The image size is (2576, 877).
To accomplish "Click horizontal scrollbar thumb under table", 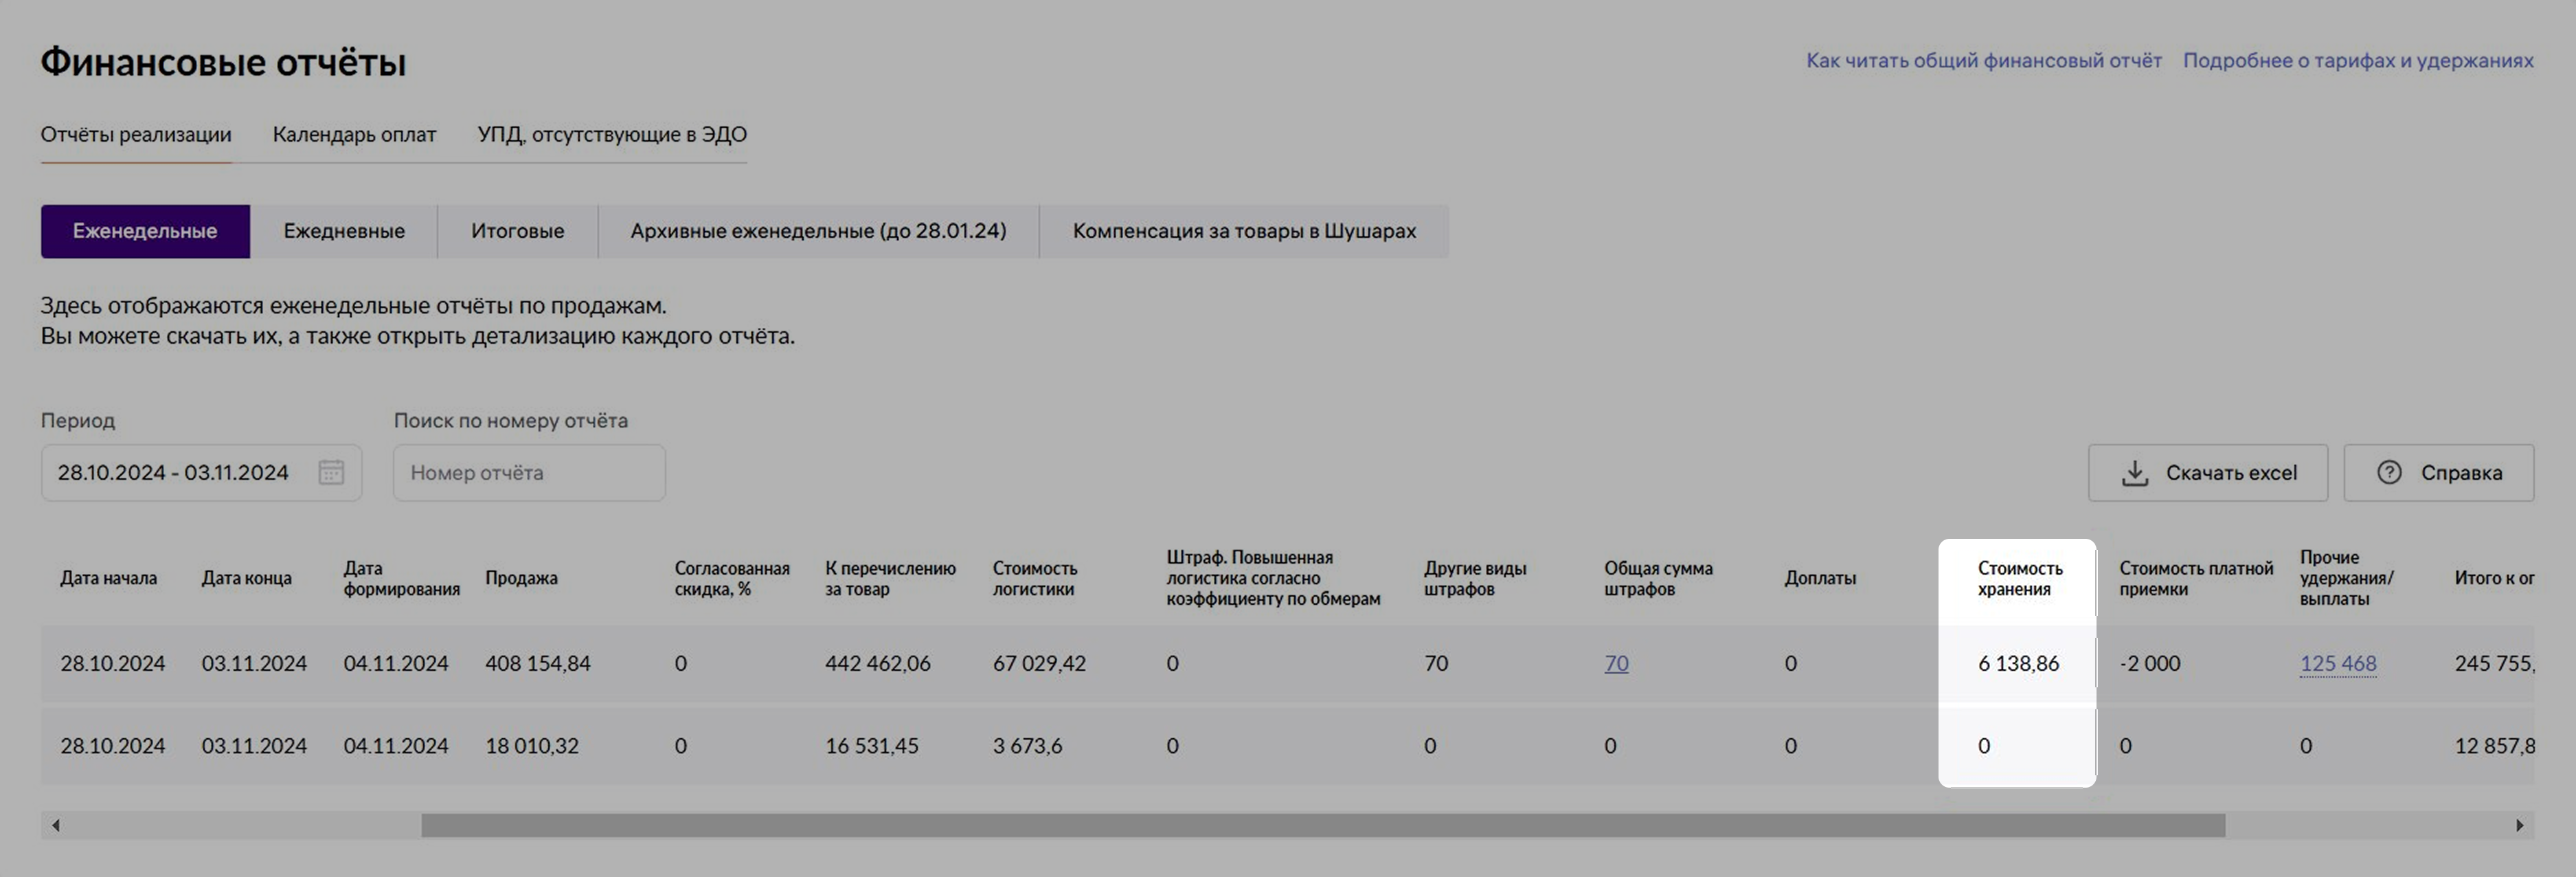I will click(1323, 825).
